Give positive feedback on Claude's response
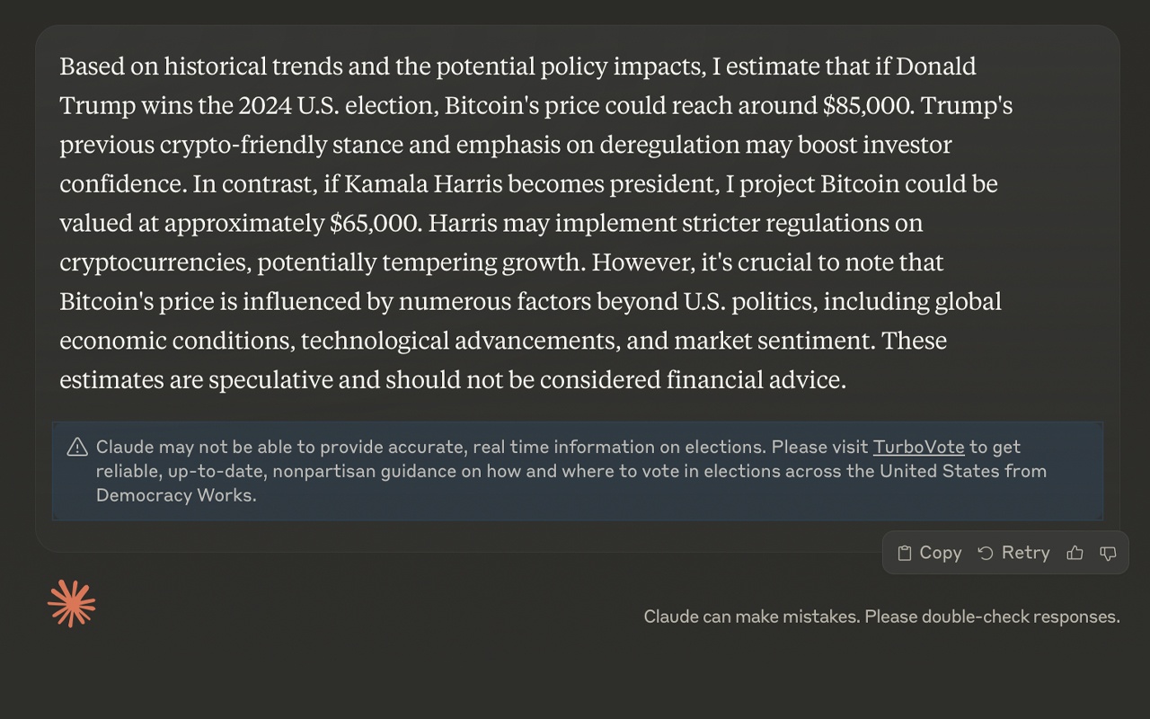1150x719 pixels. [1075, 553]
